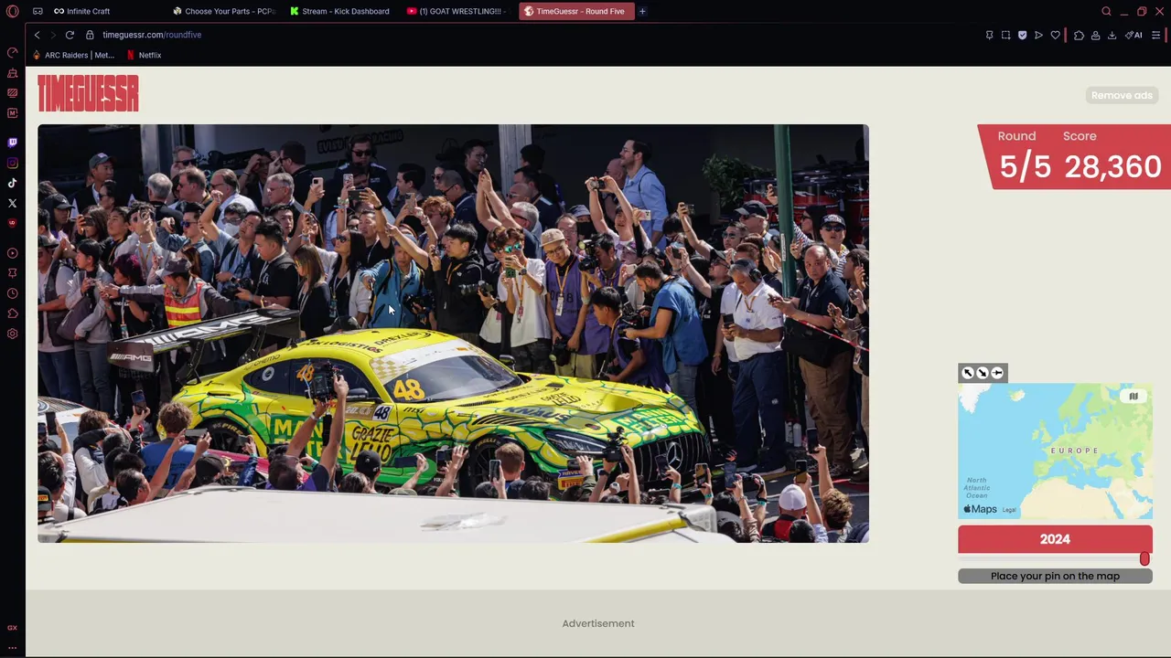Click the pin icon in address bar
Viewport: 1171px width, 658px height.
pos(989,35)
